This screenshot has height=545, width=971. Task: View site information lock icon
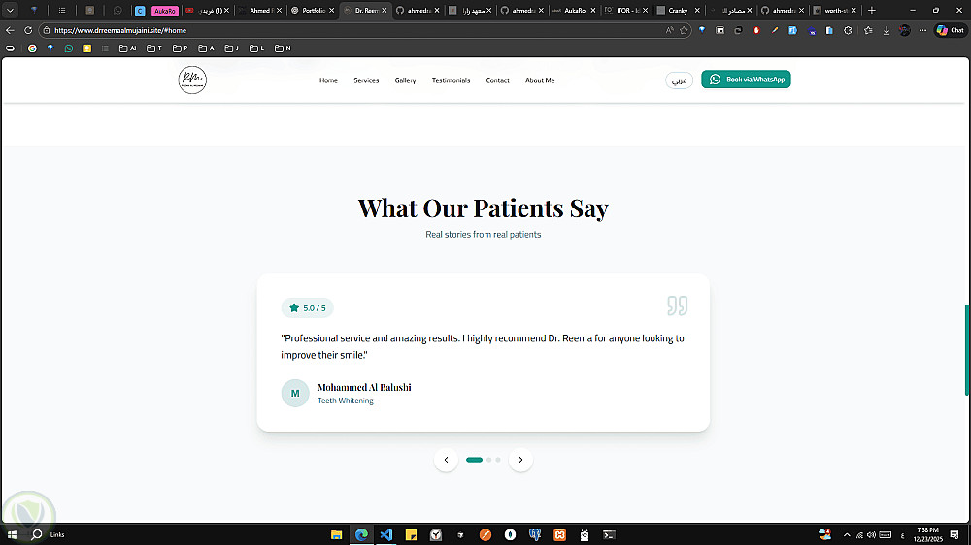click(47, 30)
